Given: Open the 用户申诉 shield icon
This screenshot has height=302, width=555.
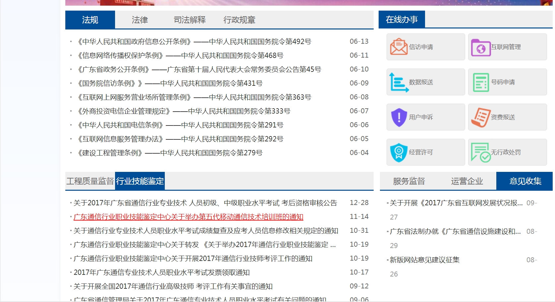Looking at the screenshot, I should (x=399, y=117).
